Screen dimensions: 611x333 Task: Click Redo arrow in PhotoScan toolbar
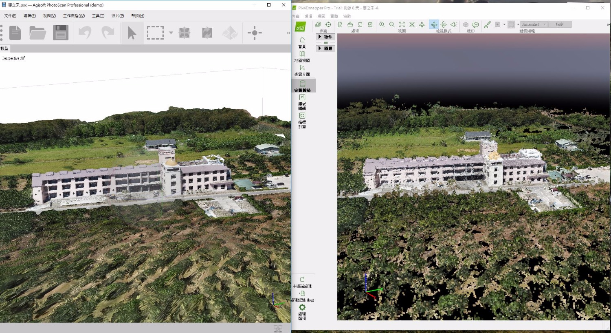click(x=108, y=33)
